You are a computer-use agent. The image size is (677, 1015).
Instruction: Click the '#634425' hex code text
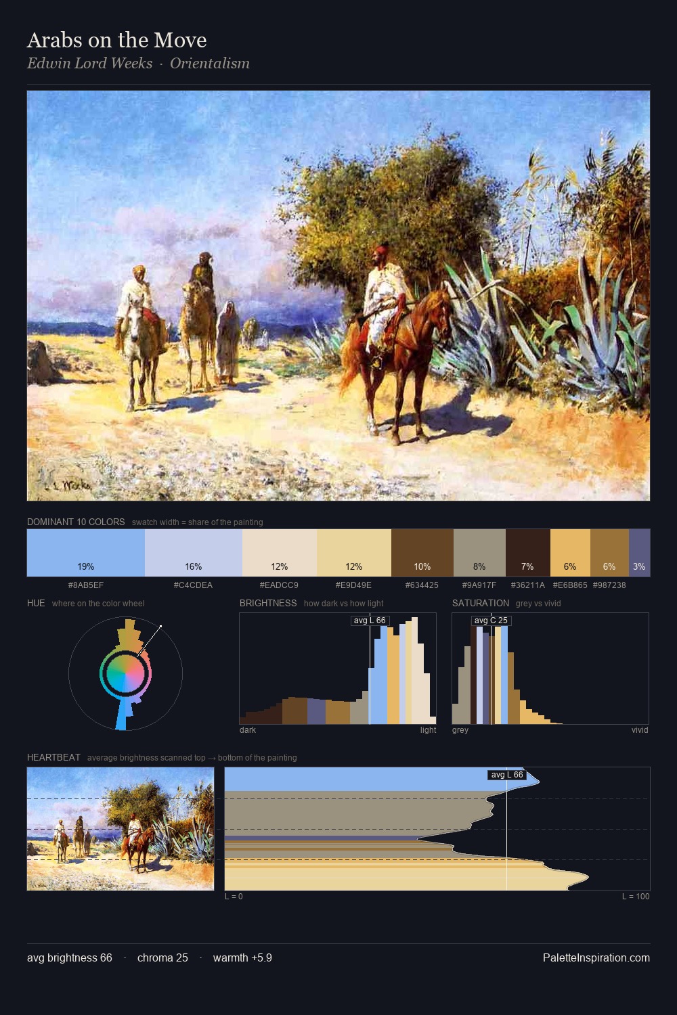[422, 585]
